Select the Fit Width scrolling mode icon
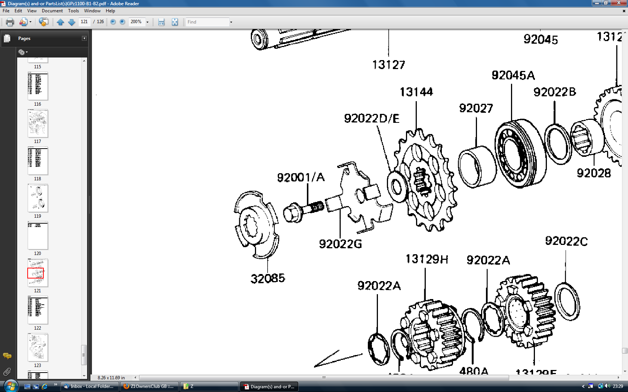Screen dimensions: 628x392 (x=161, y=22)
